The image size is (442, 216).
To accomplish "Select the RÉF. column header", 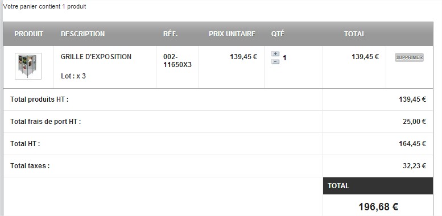I will click(171, 34).
